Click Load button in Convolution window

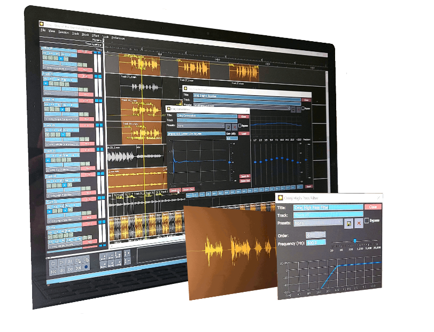(244, 133)
